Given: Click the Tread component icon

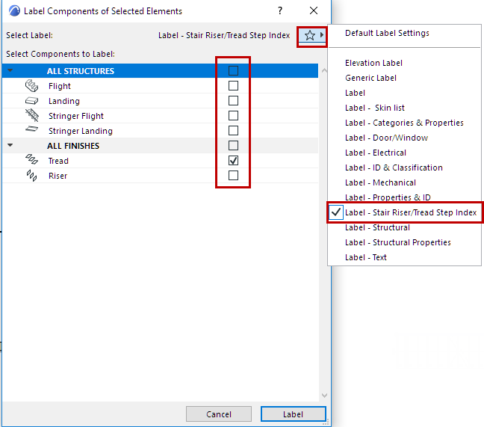Looking at the screenshot, I should pos(31,159).
